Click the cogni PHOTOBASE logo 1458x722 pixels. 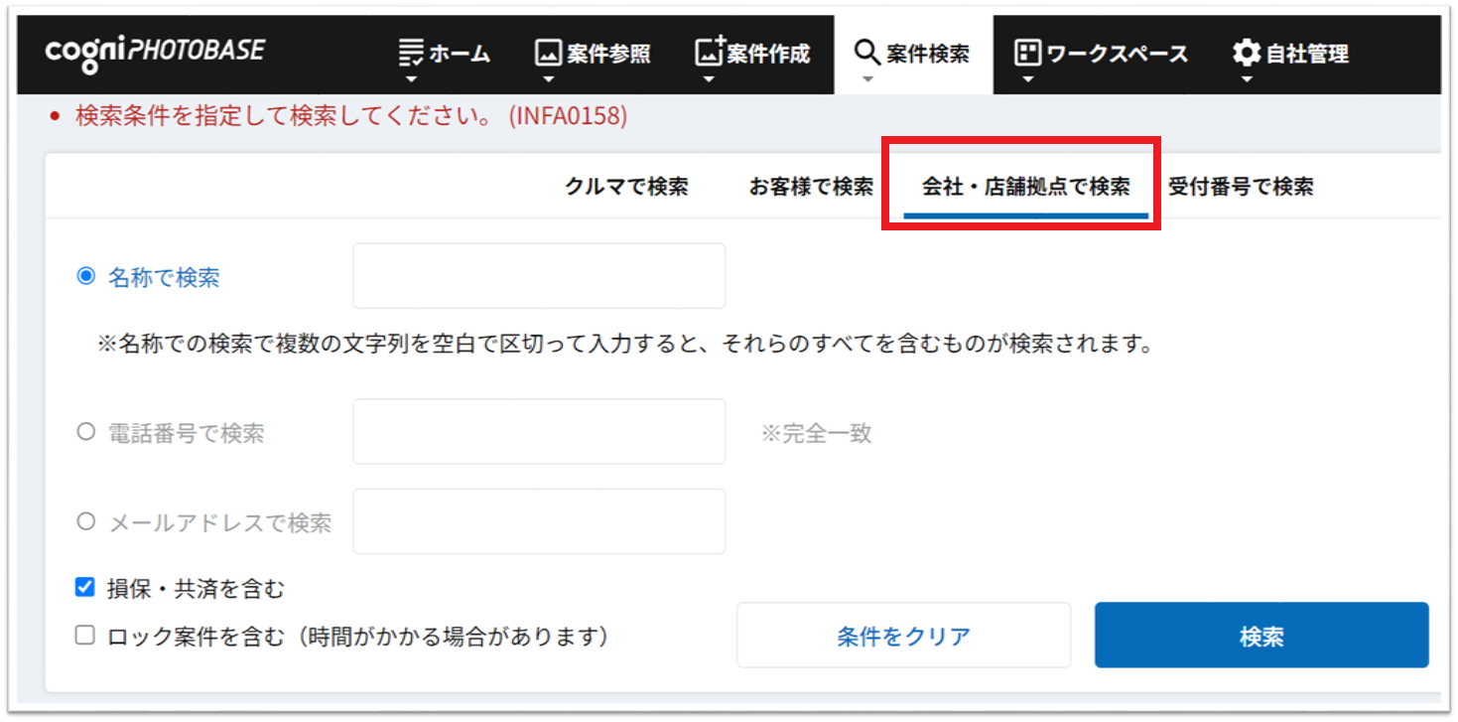(154, 52)
